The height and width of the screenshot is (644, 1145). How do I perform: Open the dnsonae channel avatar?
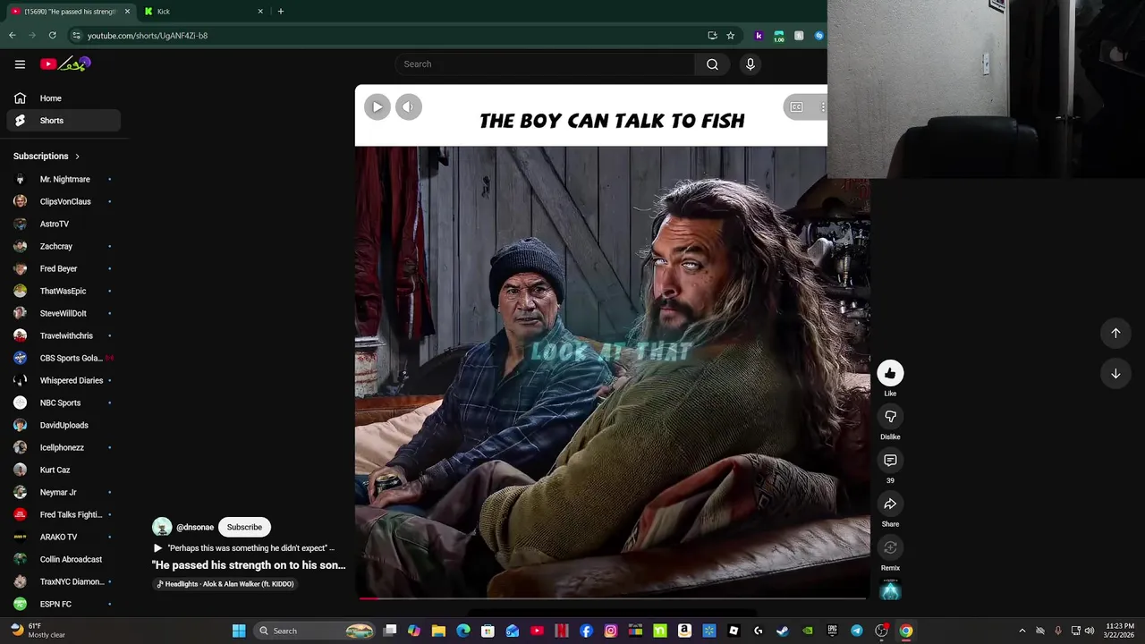162,527
